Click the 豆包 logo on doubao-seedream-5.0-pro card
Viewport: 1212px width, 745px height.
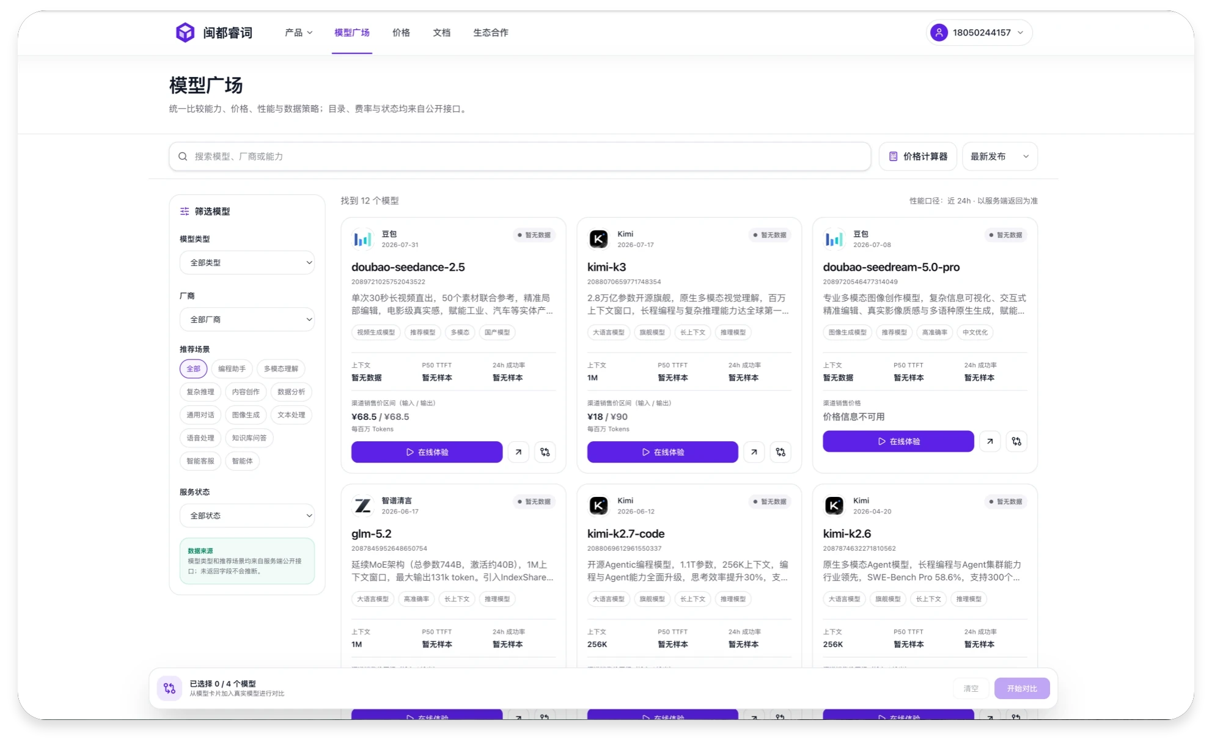(x=834, y=239)
